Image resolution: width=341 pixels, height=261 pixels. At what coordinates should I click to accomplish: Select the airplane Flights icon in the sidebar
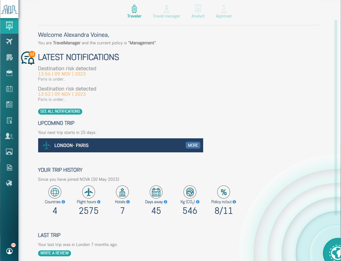[9, 41]
